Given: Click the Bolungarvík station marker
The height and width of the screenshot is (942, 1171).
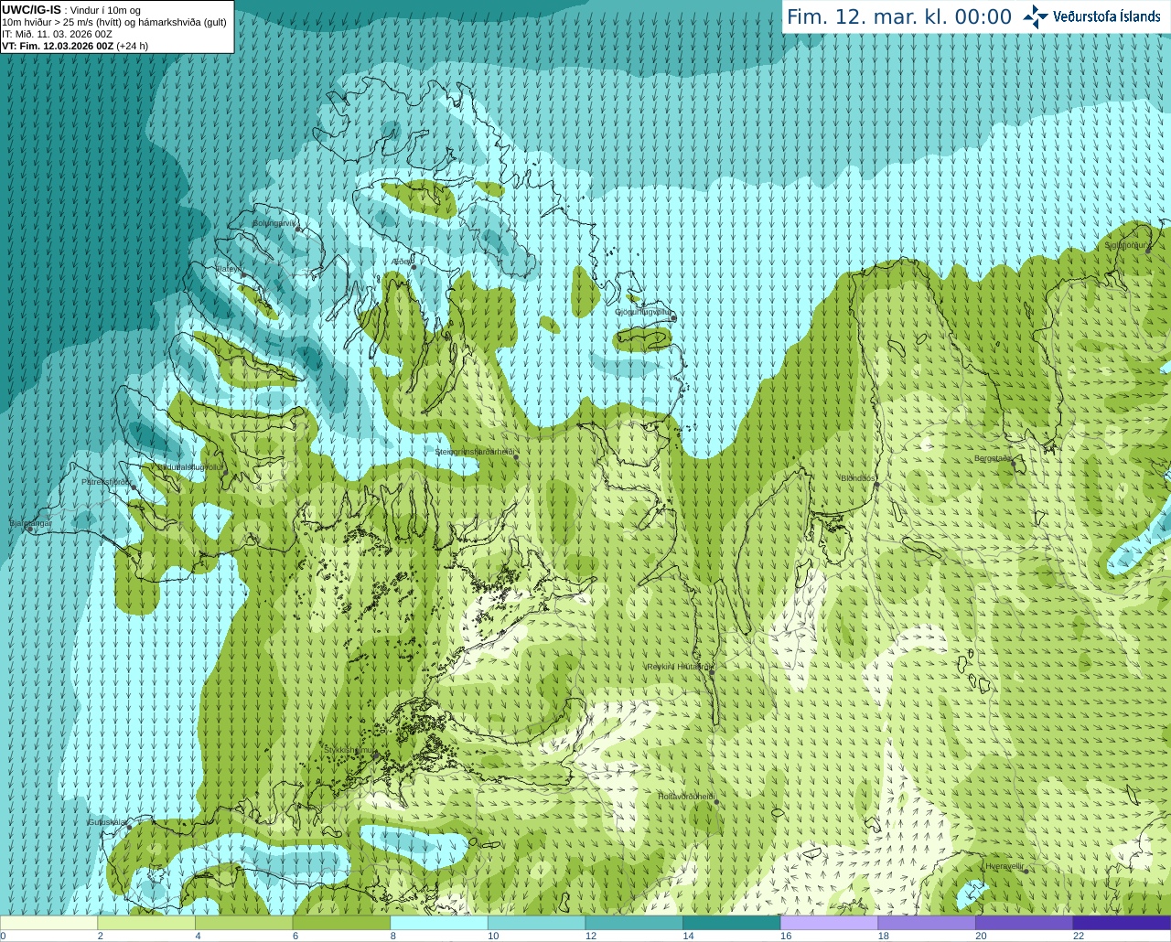Looking at the screenshot, I should 298,230.
